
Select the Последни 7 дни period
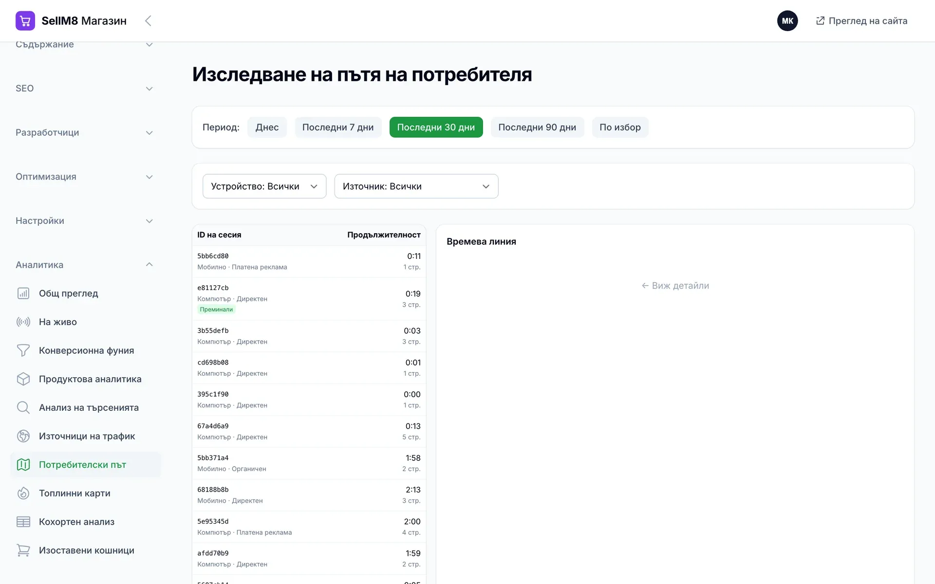338,128
